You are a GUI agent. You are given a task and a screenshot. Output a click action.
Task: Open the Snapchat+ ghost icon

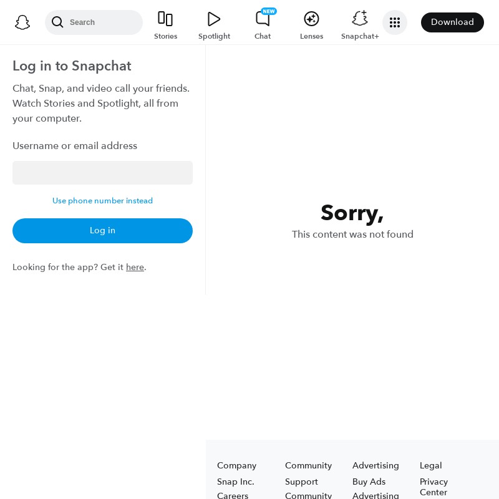point(360,18)
